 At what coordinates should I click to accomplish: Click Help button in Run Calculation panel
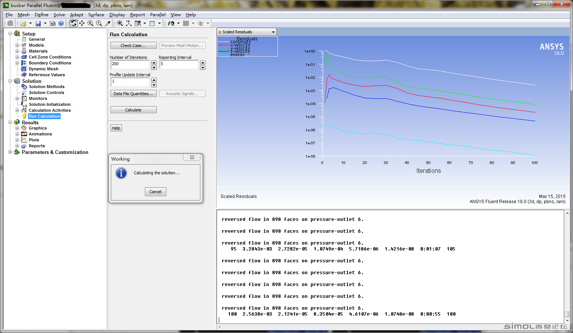click(x=116, y=128)
